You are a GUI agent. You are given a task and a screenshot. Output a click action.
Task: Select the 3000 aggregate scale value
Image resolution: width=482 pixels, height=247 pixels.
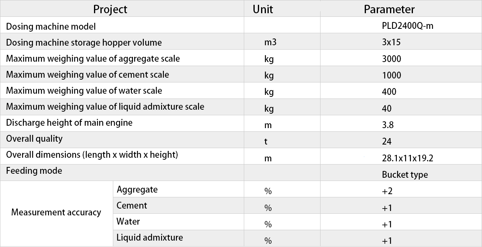click(x=392, y=59)
